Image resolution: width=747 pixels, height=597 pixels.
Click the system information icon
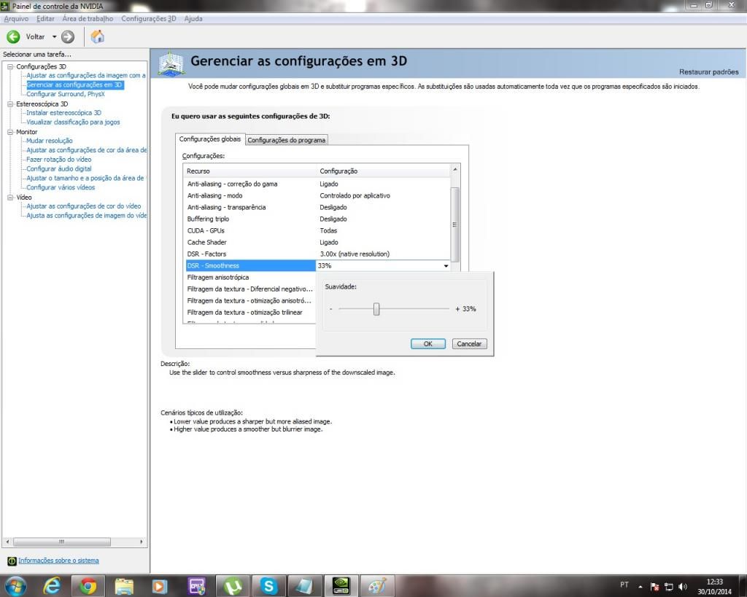tap(12, 561)
